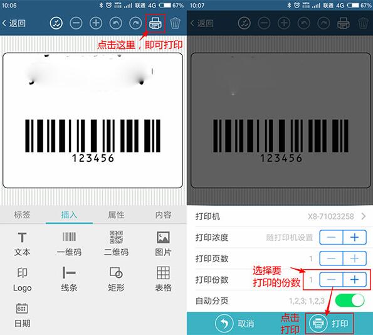Increase 打印份数 with plus button
The image size is (373, 335).
click(354, 280)
